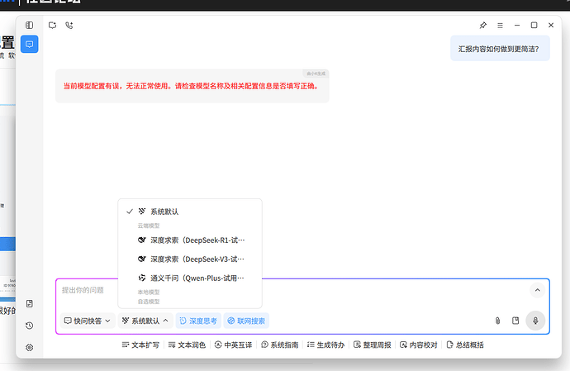Toggle the sidebar panel icon
The image size is (570, 371).
click(30, 25)
